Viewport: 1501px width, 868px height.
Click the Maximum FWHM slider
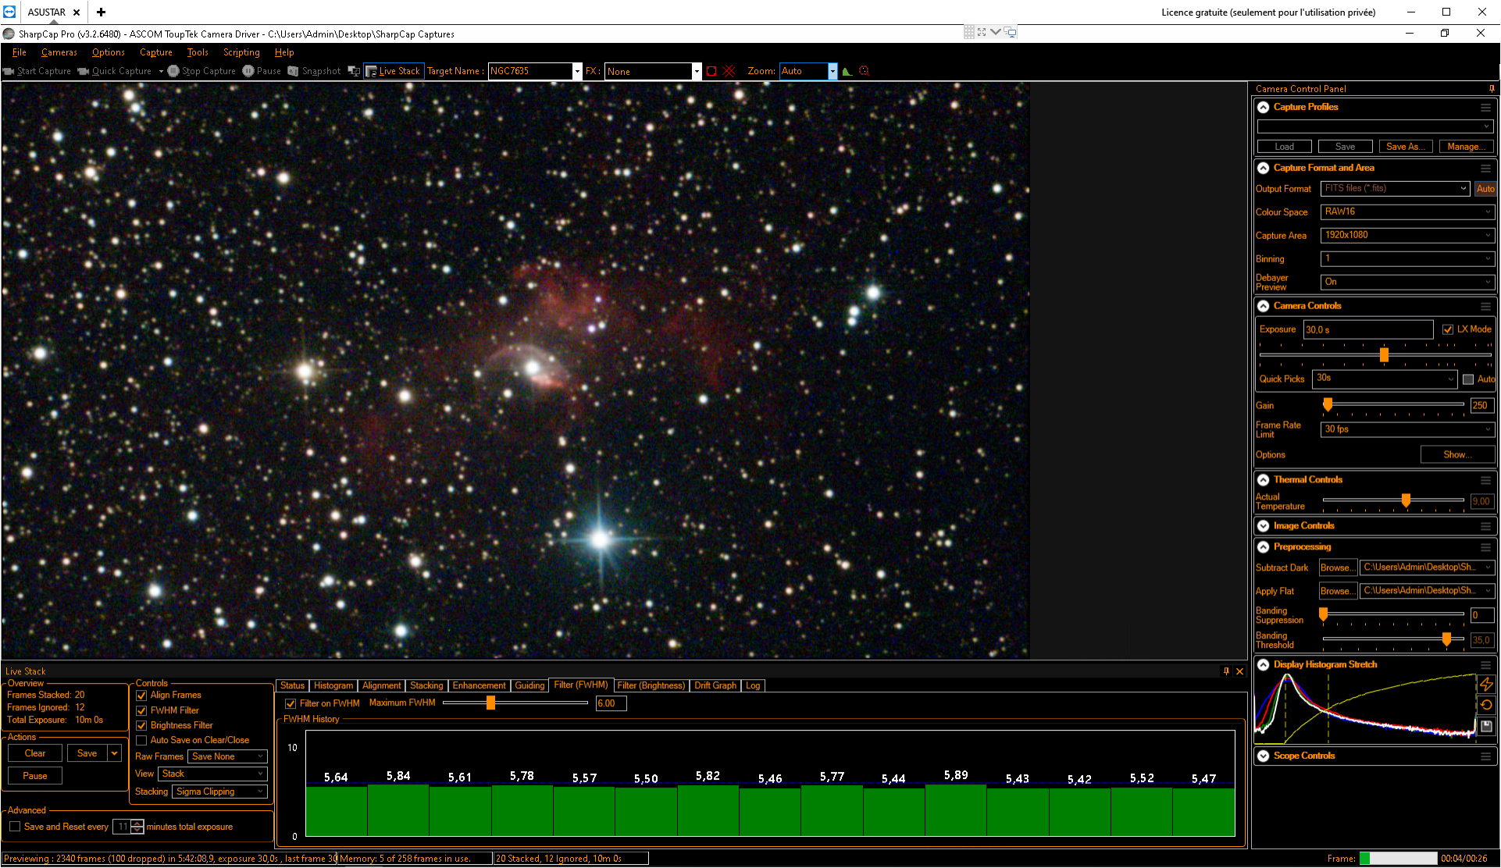[515, 703]
